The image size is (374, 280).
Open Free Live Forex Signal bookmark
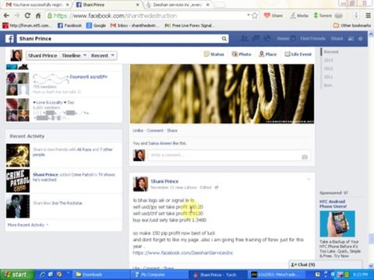[x=189, y=26]
